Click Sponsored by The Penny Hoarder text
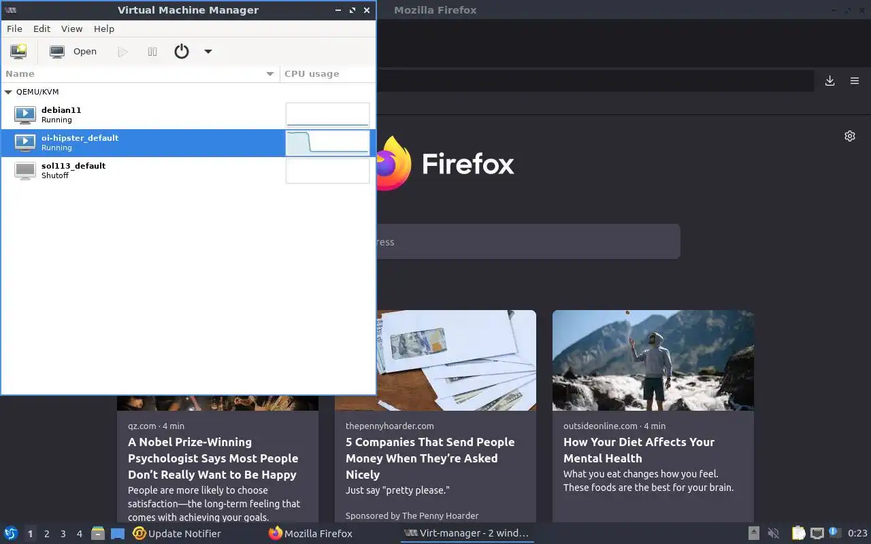This screenshot has width=871, height=544. tap(412, 515)
